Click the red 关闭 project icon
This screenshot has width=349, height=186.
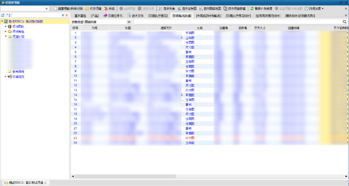click(106, 9)
